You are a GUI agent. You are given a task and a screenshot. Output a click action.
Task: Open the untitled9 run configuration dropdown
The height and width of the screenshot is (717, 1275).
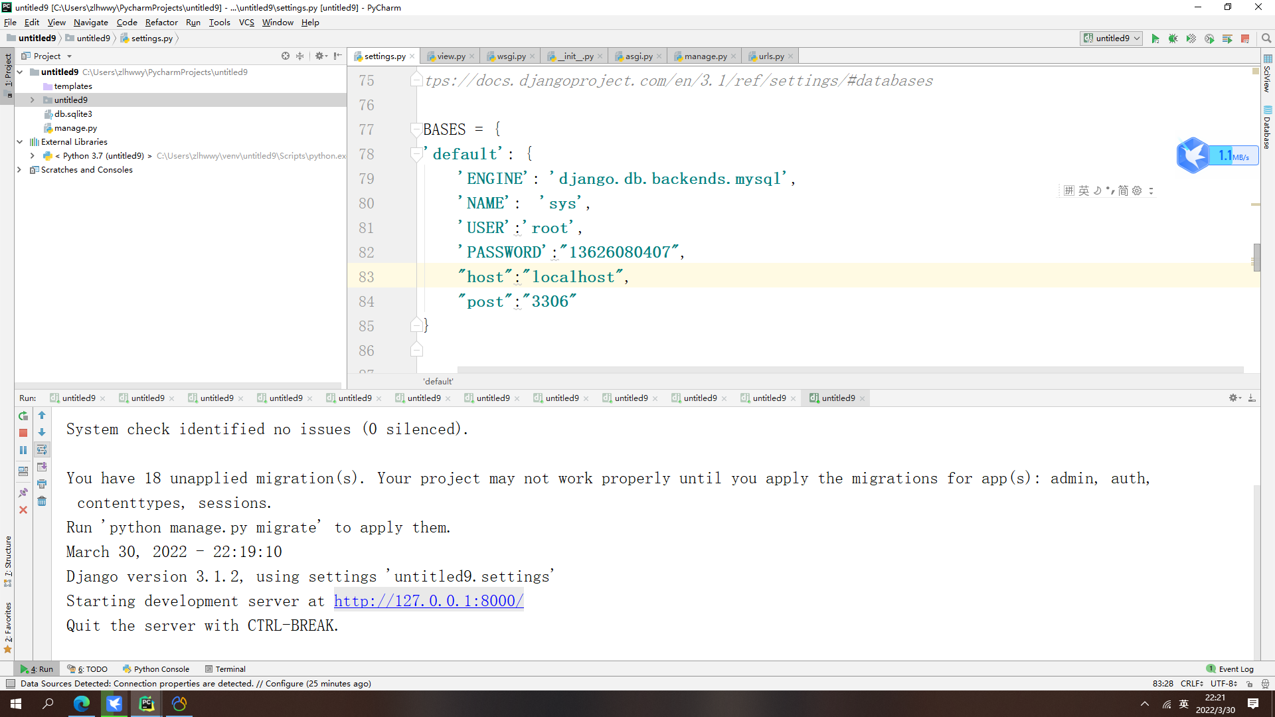tap(1112, 39)
